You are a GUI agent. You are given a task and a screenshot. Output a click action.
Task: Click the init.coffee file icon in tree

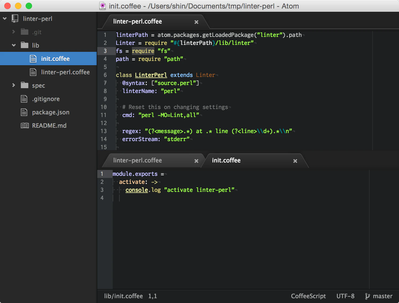click(x=33, y=59)
